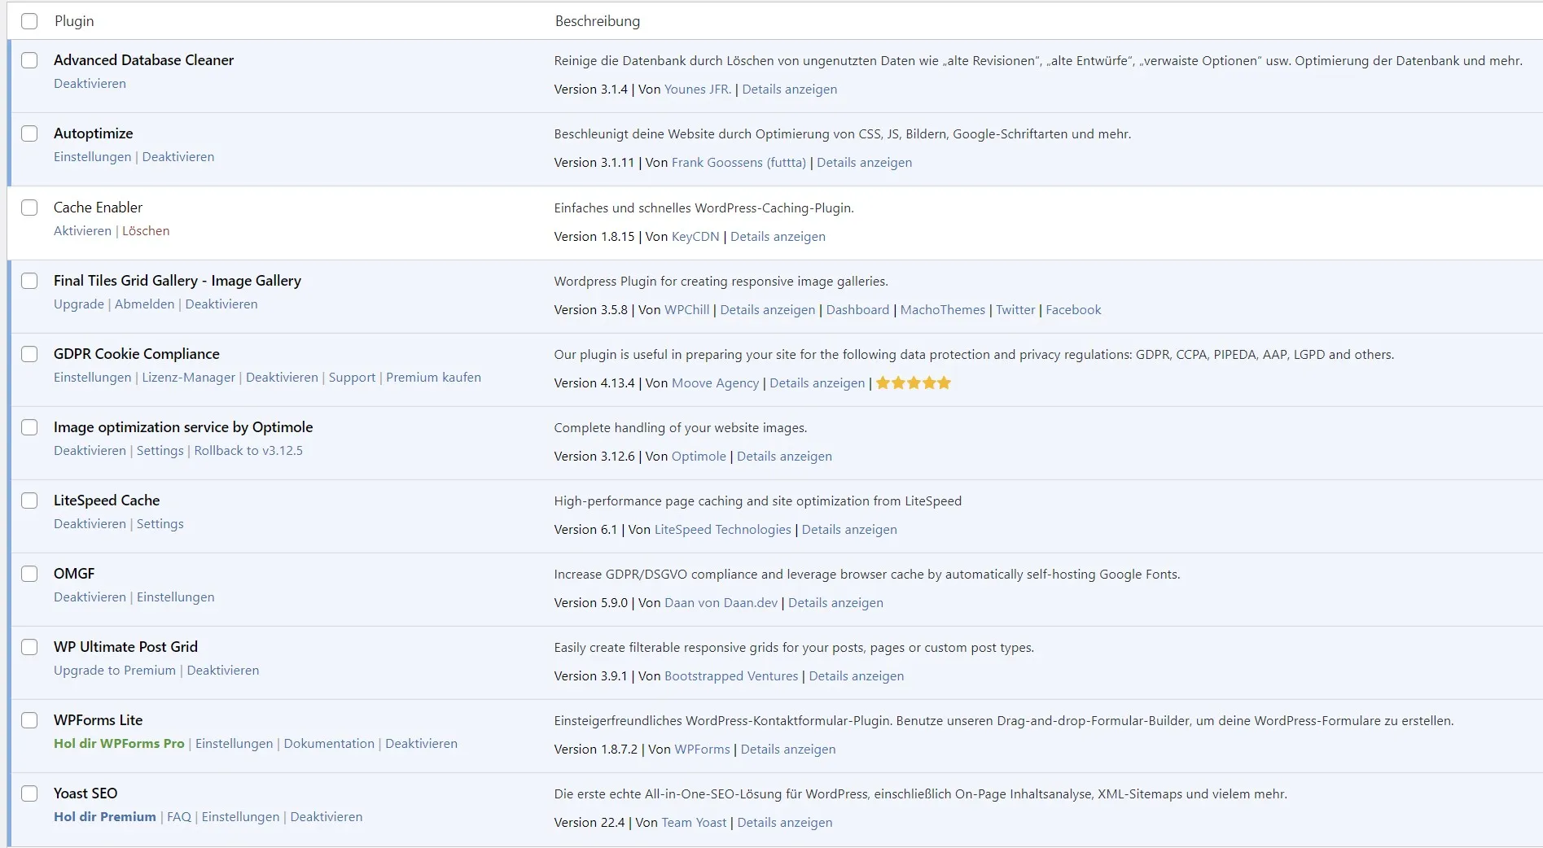The image size is (1543, 848).
Task: Click the Beschreibung column header
Action: pyautogui.click(x=598, y=21)
